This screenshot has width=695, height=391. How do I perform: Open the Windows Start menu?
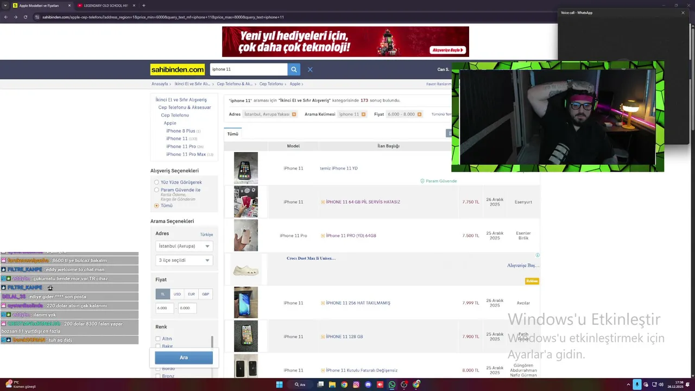click(x=279, y=384)
